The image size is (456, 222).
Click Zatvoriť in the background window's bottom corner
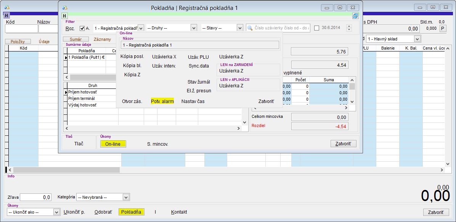436,212
